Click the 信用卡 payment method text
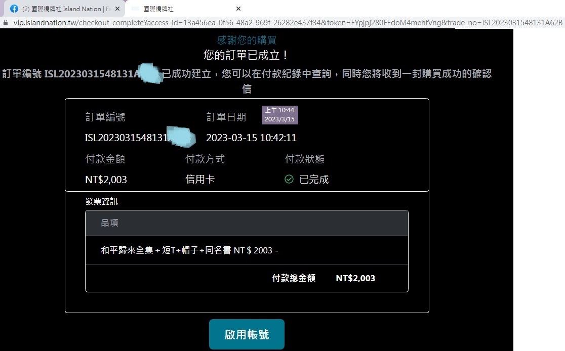The height and width of the screenshot is (351, 565). [200, 180]
